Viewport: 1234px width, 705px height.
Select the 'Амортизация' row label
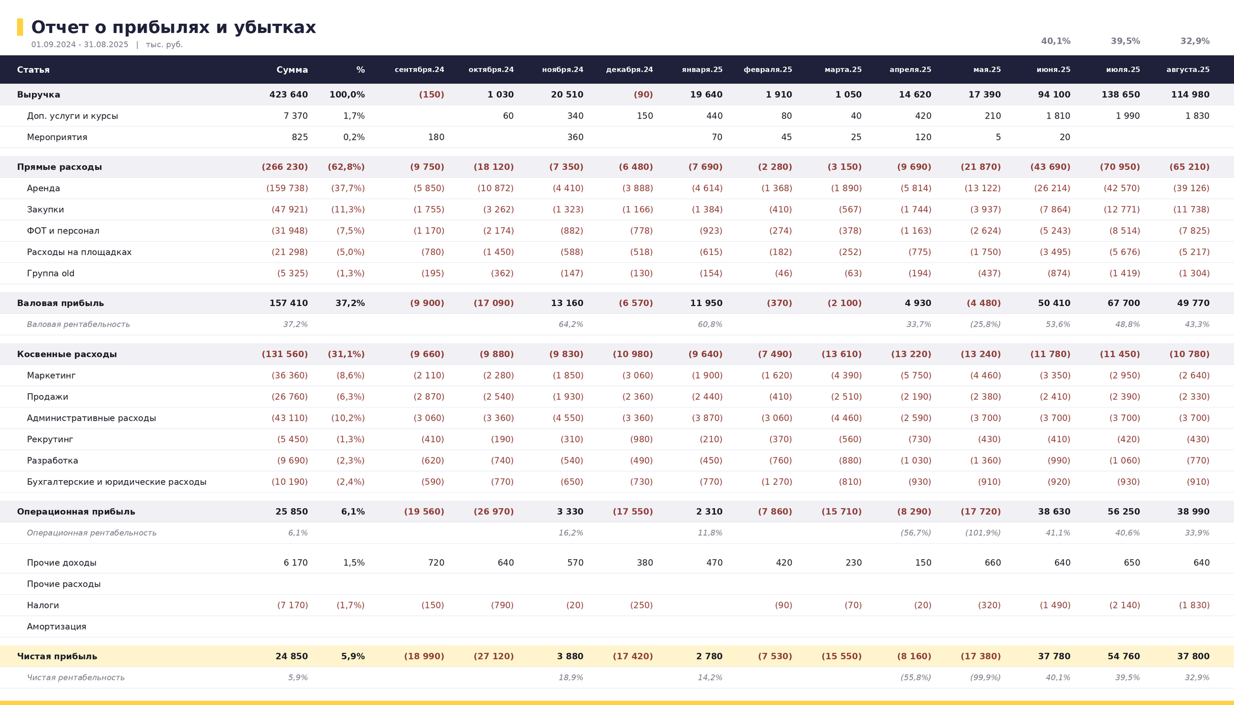(x=57, y=627)
